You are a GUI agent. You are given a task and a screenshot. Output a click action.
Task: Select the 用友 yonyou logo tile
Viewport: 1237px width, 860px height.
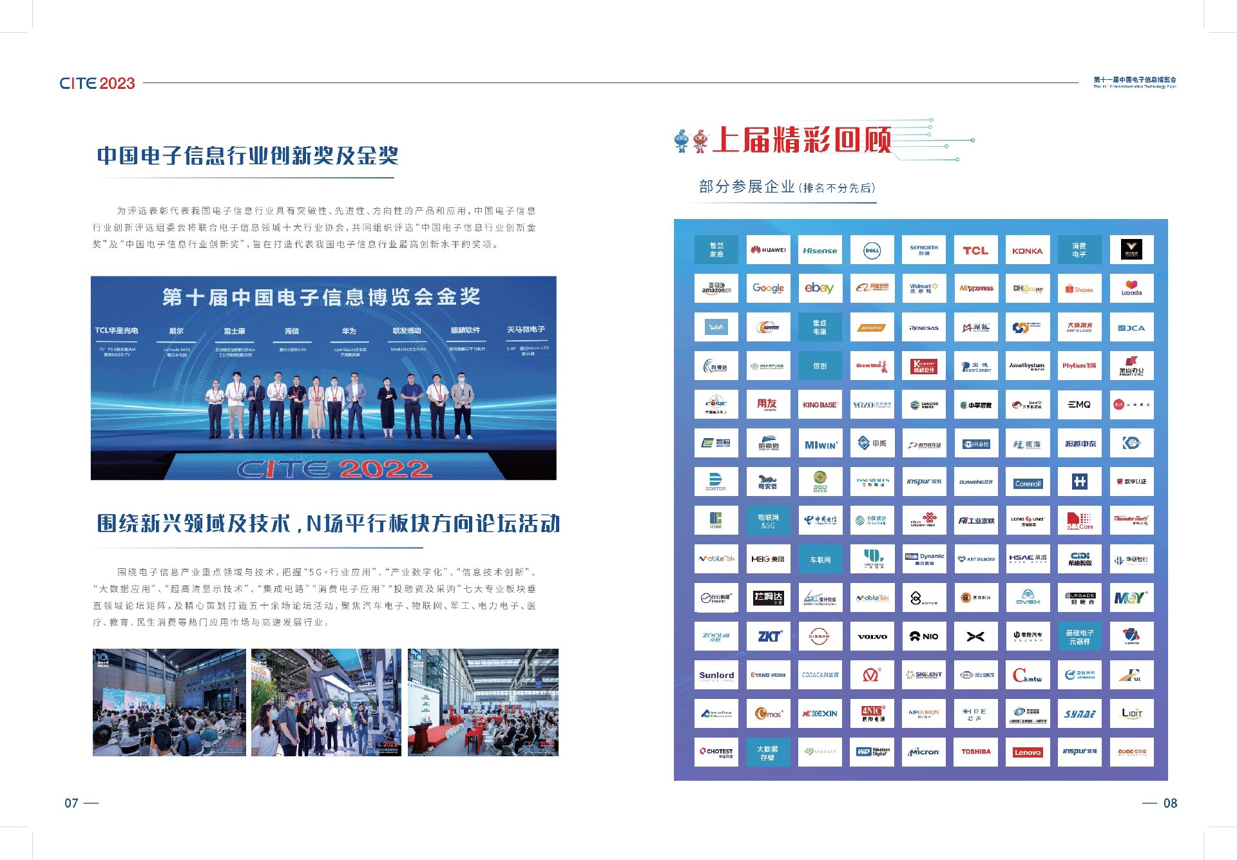(x=768, y=405)
